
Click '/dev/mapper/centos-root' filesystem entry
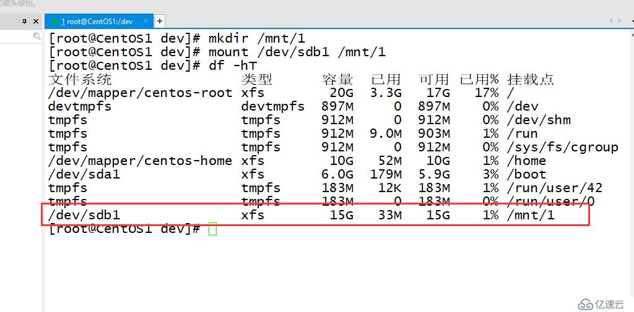click(141, 93)
